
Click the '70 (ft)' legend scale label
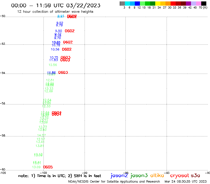pyautogui.click(x=203, y=8)
